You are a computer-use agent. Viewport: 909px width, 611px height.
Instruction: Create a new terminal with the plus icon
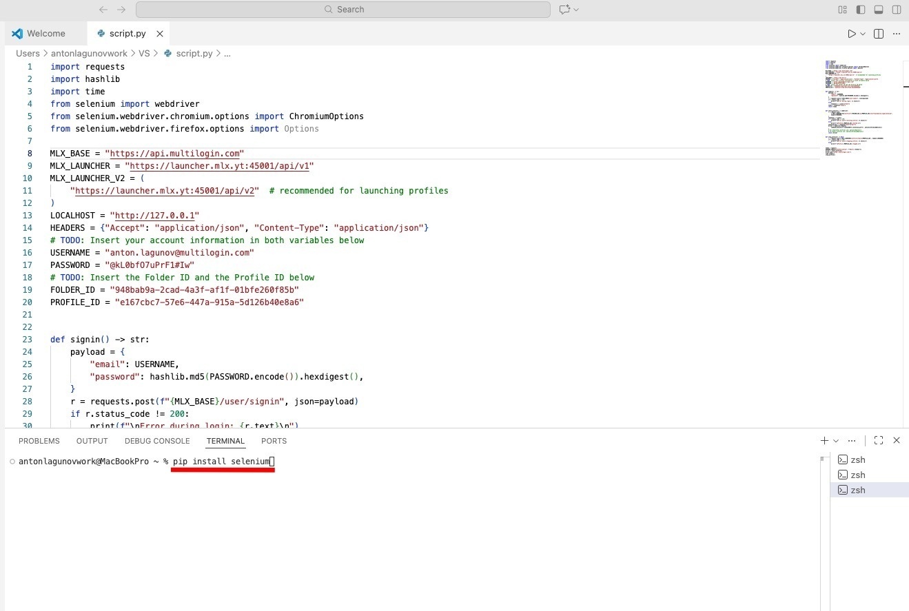click(x=824, y=440)
